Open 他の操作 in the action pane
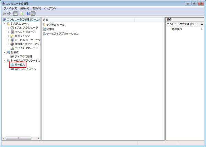206x147 pixels. [x=177, y=29]
